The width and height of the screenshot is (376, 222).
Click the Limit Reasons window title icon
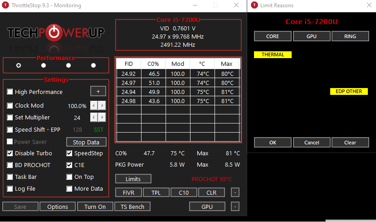pyautogui.click(x=254, y=5)
